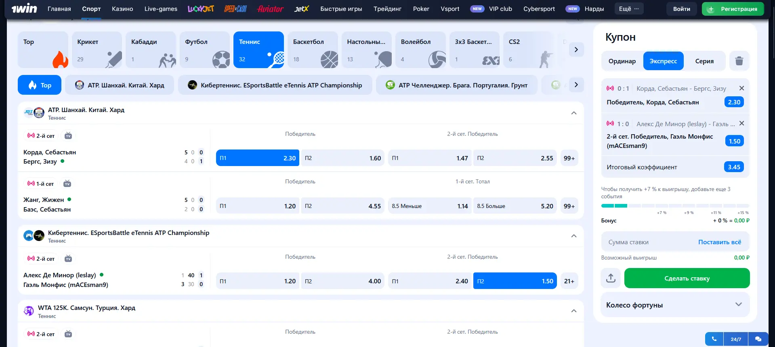Select the Top sports category with flame icon

[x=43, y=50]
